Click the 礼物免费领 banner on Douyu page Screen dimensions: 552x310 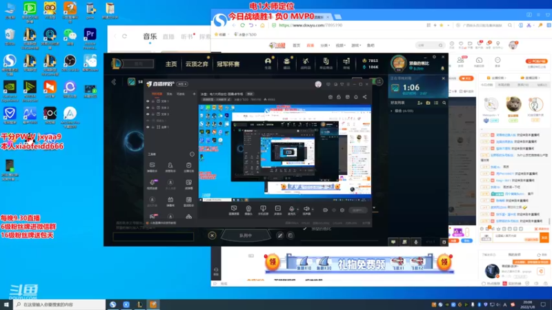359,263
